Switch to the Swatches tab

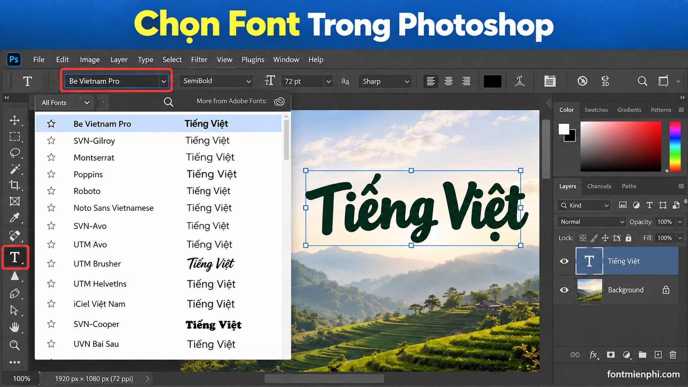click(x=596, y=110)
